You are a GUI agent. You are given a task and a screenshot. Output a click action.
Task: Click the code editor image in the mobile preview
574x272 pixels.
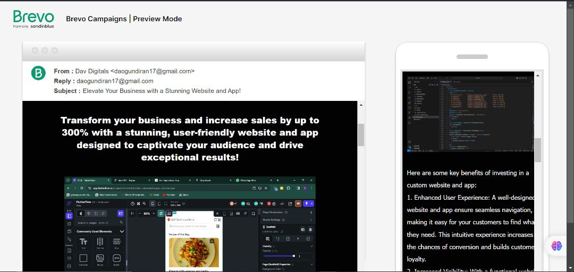pos(468,113)
